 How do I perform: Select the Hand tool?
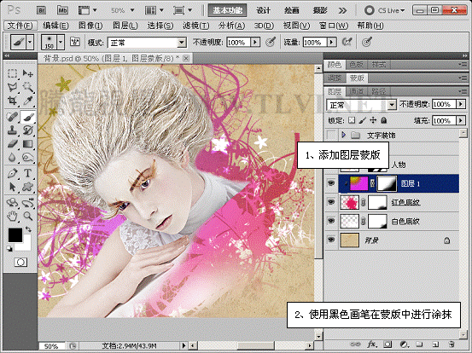12,216
